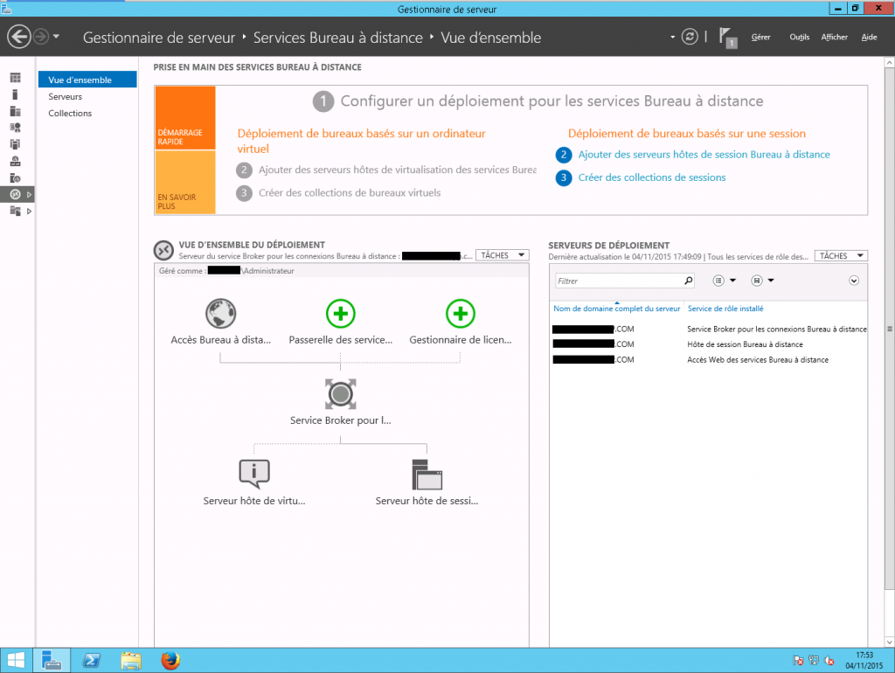Open the TÂCHES dropdown for Serveurs de déploiement
Viewport: 895px width, 673px height.
[x=840, y=255]
